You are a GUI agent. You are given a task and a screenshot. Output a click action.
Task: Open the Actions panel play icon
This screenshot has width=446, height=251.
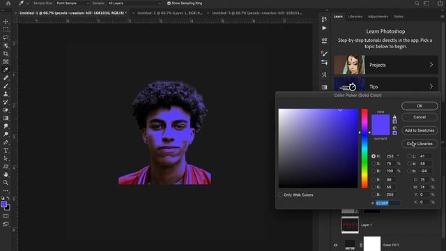[x=324, y=28]
